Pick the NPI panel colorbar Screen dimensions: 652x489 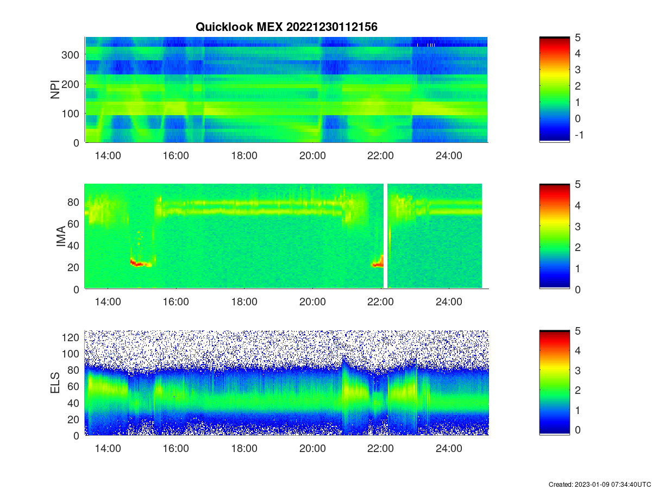(x=555, y=90)
